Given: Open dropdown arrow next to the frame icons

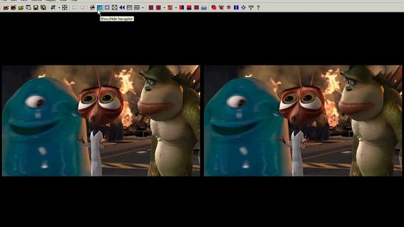Looking at the screenshot, I should [x=143, y=8].
